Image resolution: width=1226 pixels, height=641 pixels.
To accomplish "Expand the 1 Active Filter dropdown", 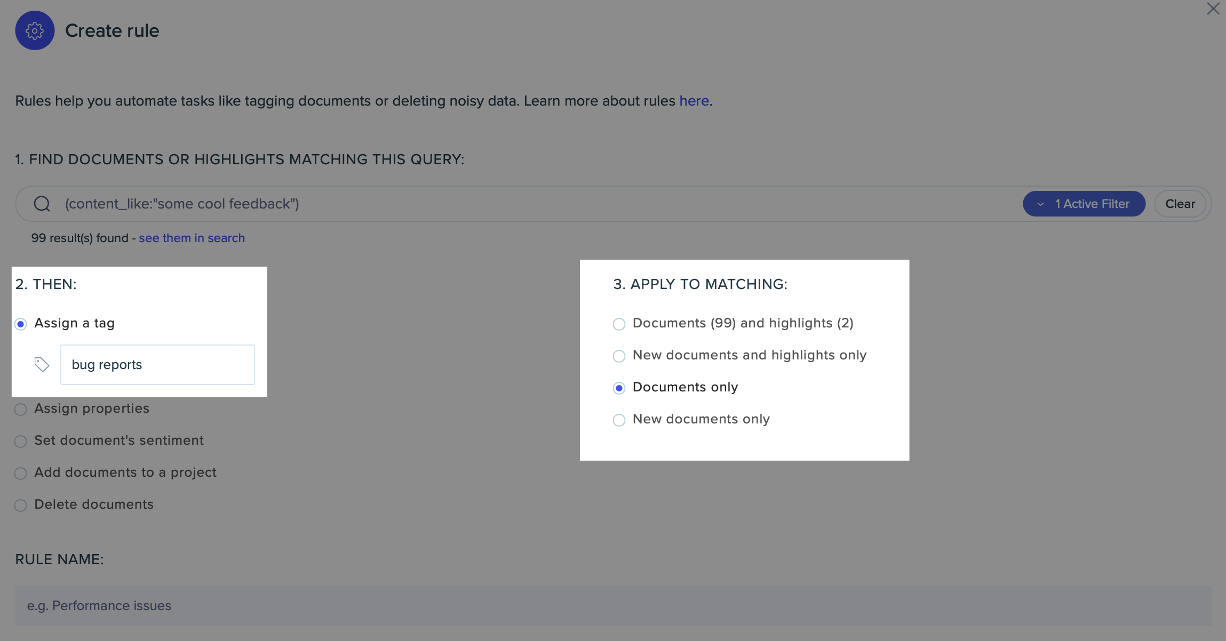I will (1084, 204).
